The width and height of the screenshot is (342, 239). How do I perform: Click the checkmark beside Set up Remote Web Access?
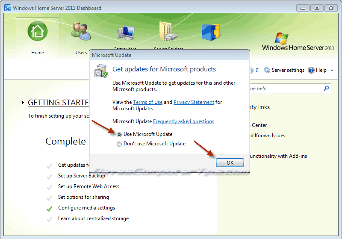tap(50, 187)
